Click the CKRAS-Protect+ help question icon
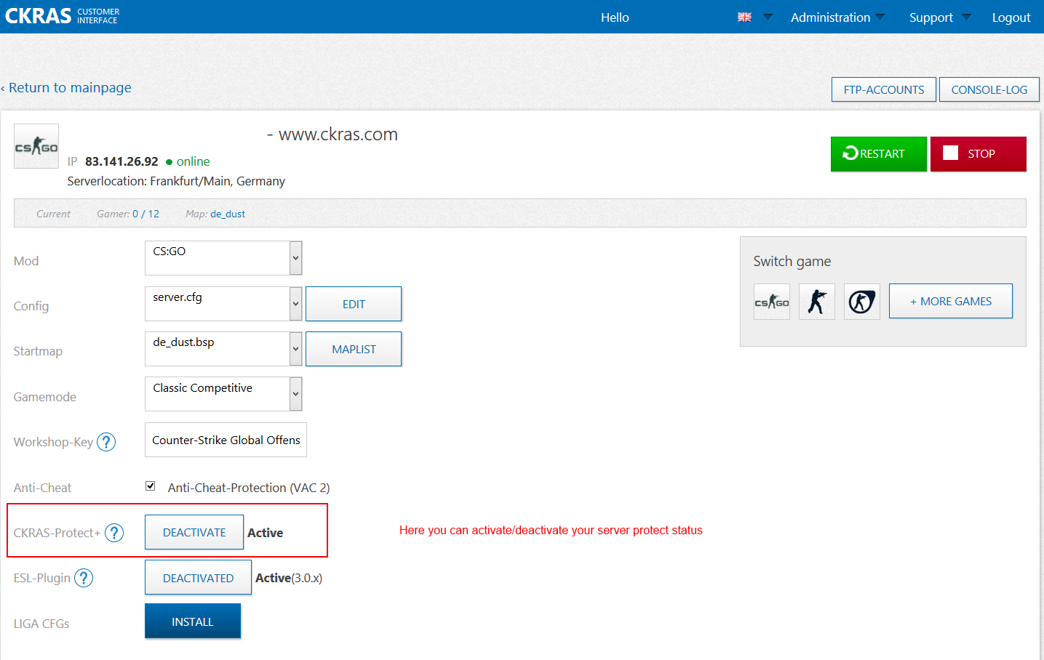Screen dimensions: 1044x660 click(114, 533)
